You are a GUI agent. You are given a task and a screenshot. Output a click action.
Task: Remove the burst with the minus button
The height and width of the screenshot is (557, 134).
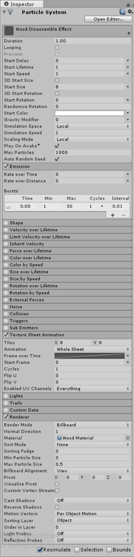tap(124, 215)
